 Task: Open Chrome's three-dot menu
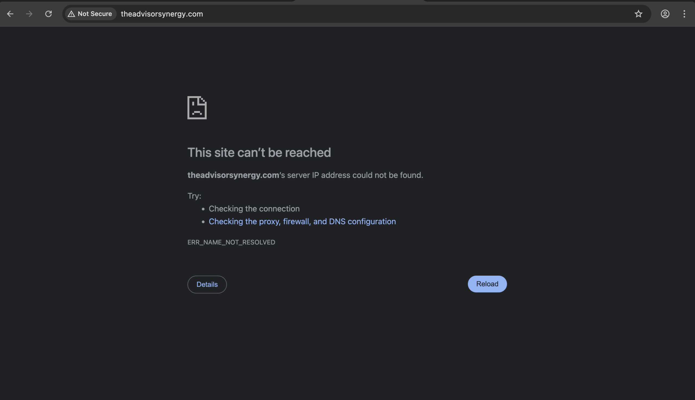tap(684, 14)
